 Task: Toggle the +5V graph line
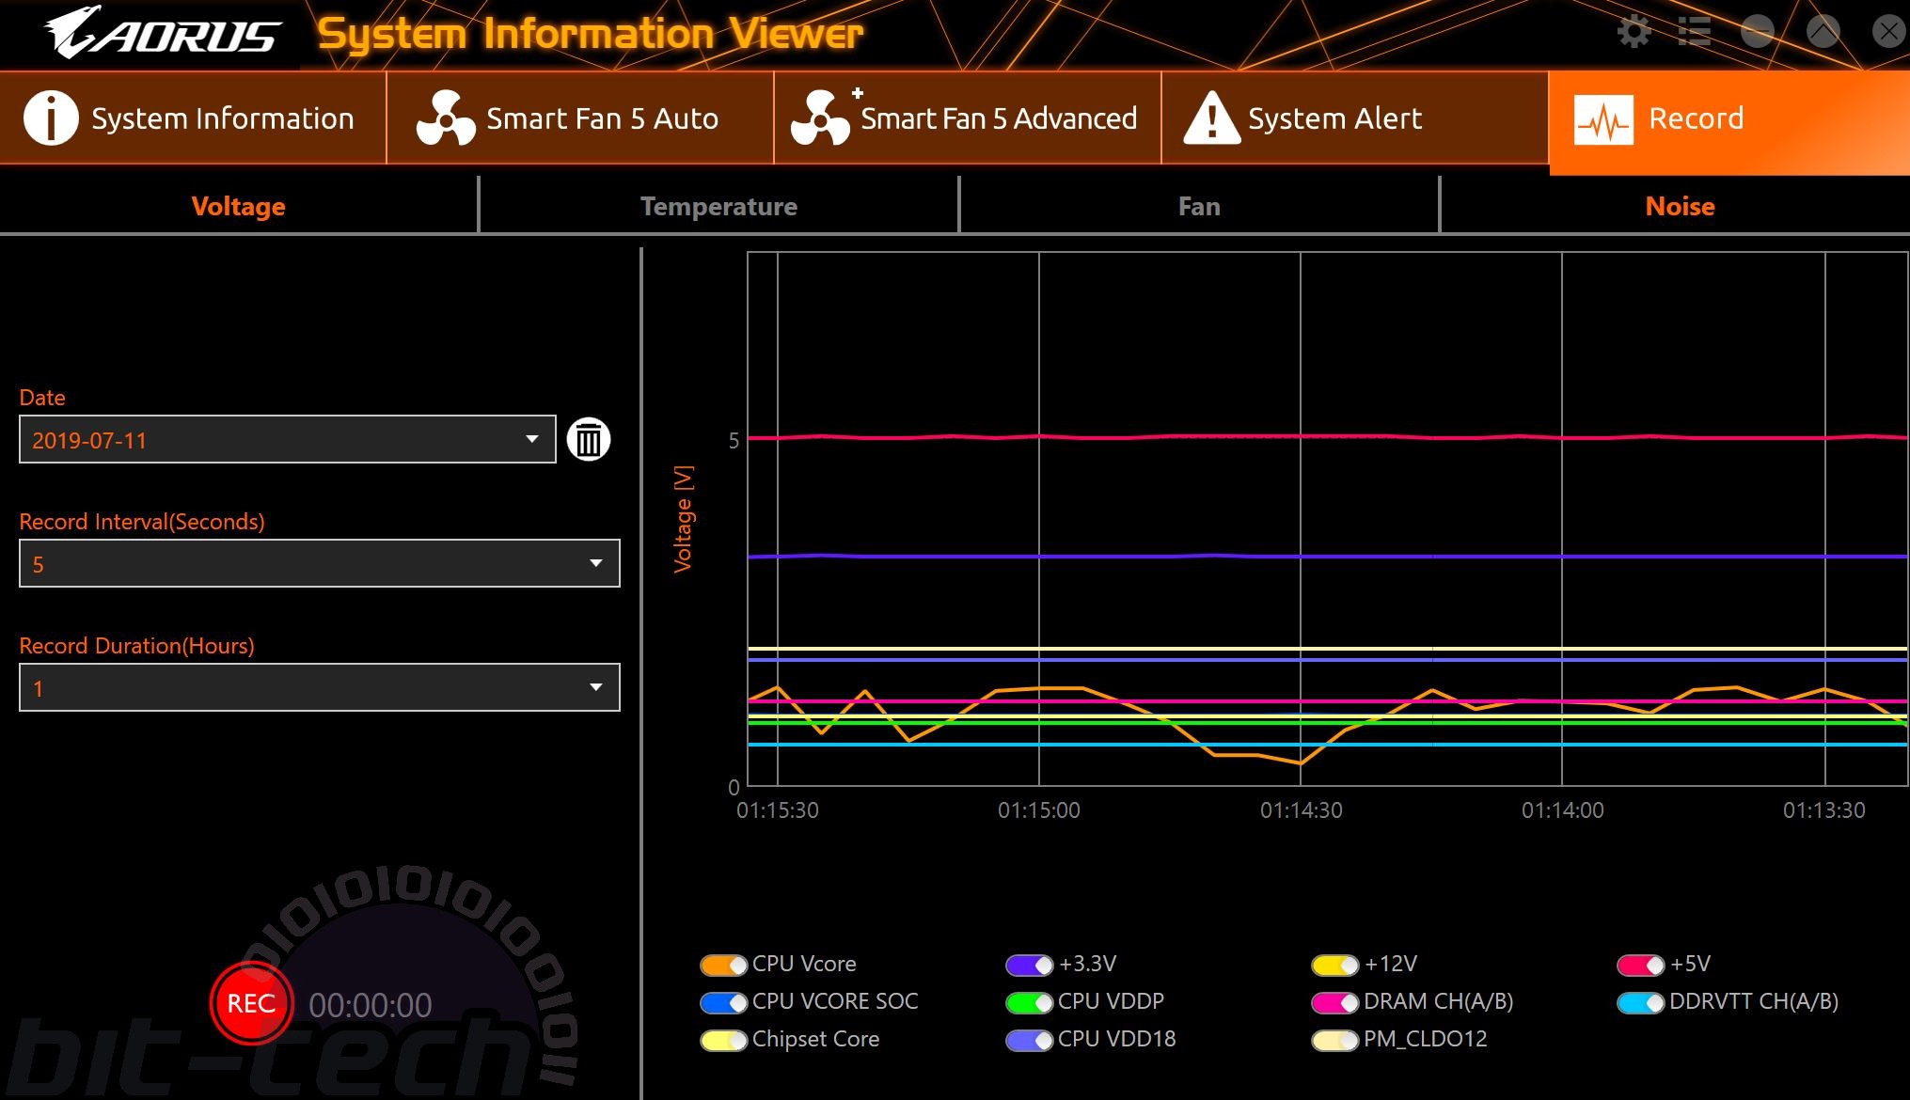click(1641, 965)
